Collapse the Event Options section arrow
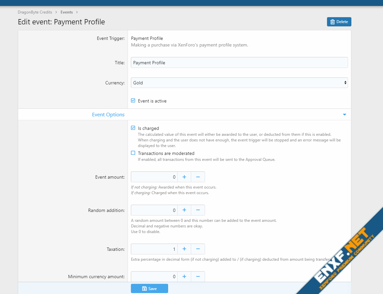Image resolution: width=383 pixels, height=294 pixels. (x=344, y=115)
